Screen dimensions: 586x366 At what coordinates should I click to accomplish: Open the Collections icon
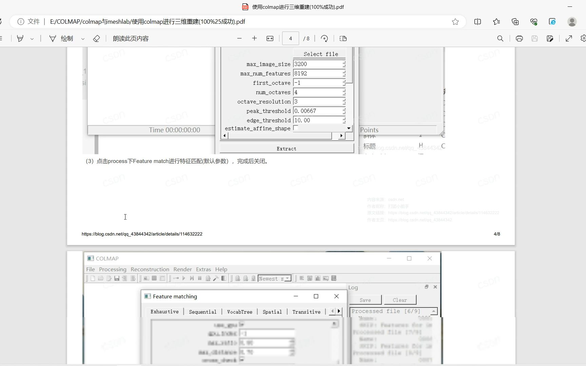coord(515,22)
